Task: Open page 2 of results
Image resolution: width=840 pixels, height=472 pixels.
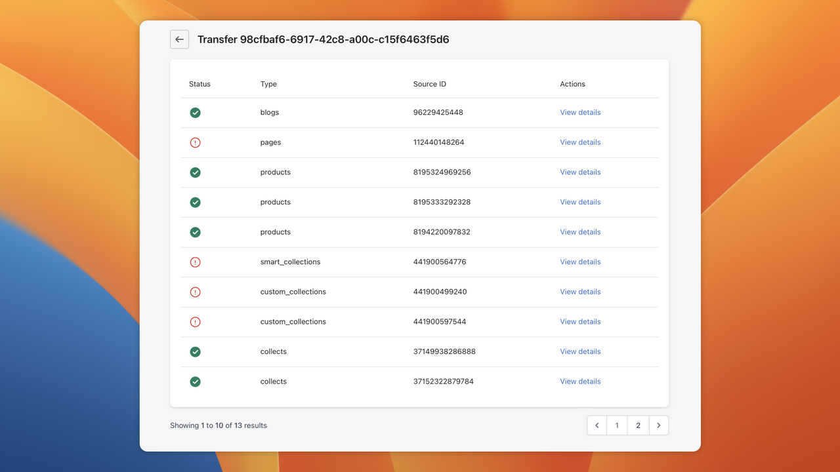Action: click(638, 425)
